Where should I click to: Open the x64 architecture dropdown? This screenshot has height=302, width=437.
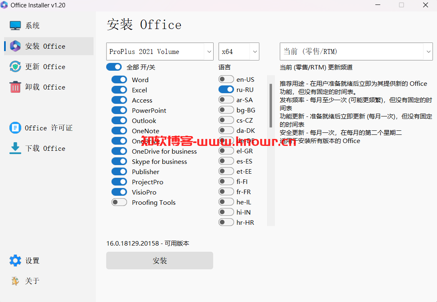[x=239, y=51]
